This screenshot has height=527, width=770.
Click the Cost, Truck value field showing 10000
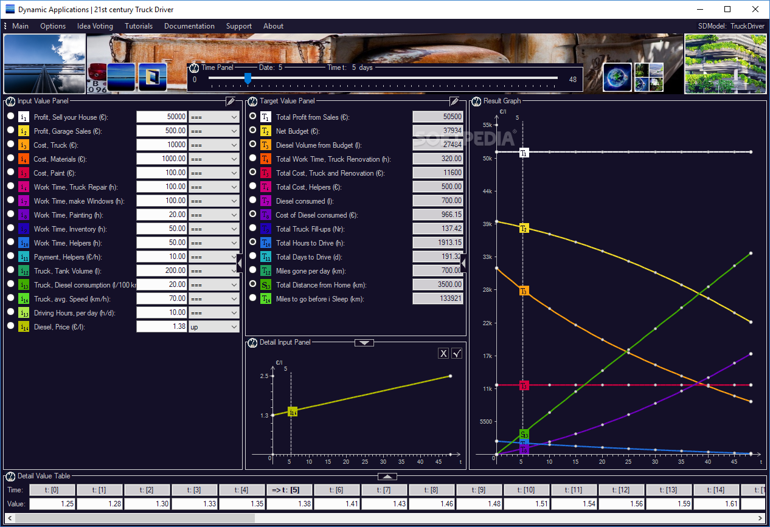(x=162, y=145)
